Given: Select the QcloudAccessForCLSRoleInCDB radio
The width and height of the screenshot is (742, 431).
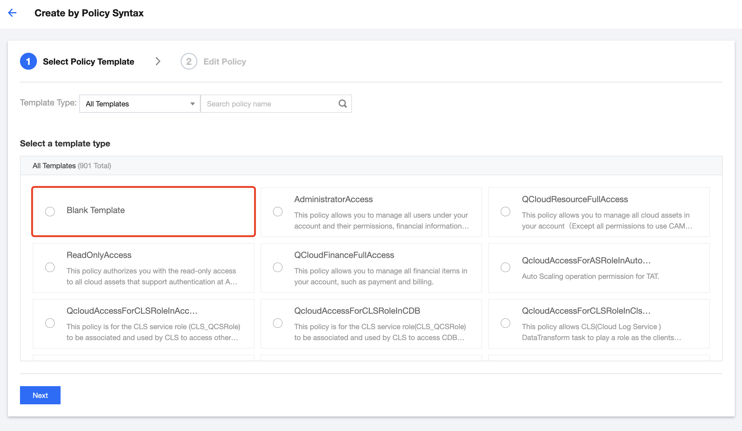Looking at the screenshot, I should pyautogui.click(x=278, y=323).
